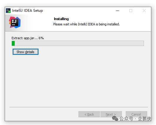Click the WeChat watermark icon
156x125 pixels.
(x=115, y=119)
